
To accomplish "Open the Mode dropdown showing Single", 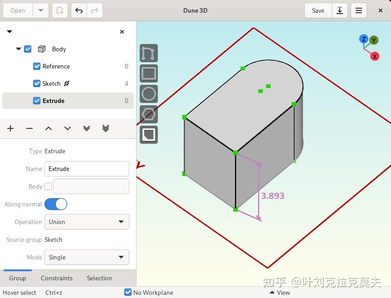I will [x=87, y=257].
